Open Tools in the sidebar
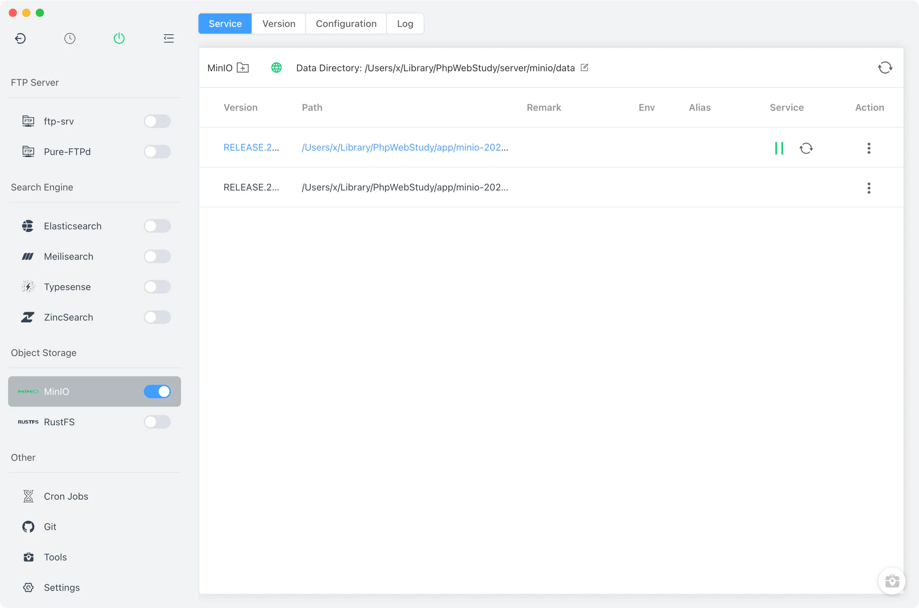 coord(55,557)
